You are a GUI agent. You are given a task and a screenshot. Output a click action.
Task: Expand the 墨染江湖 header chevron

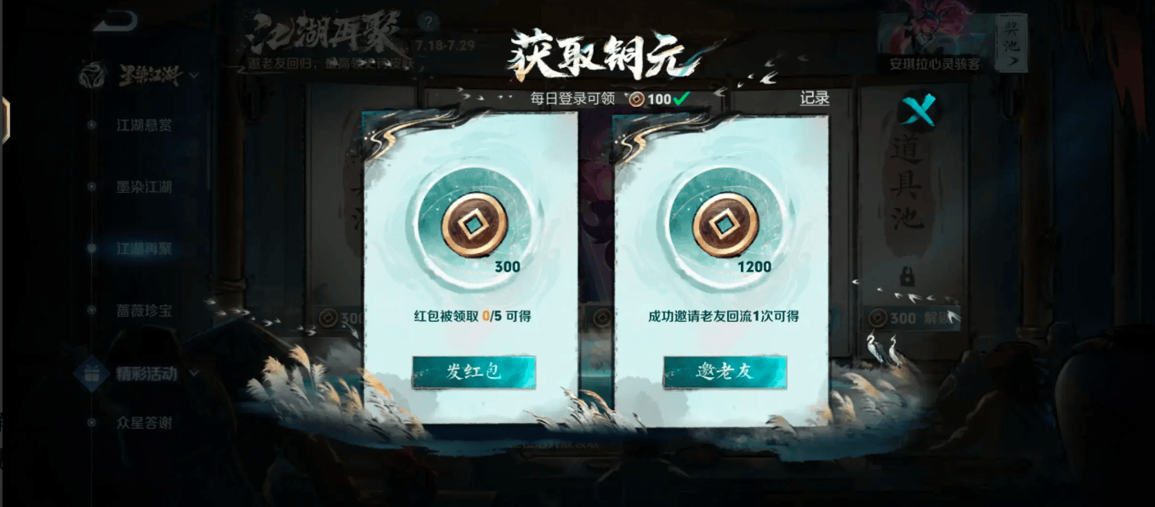coord(195,76)
